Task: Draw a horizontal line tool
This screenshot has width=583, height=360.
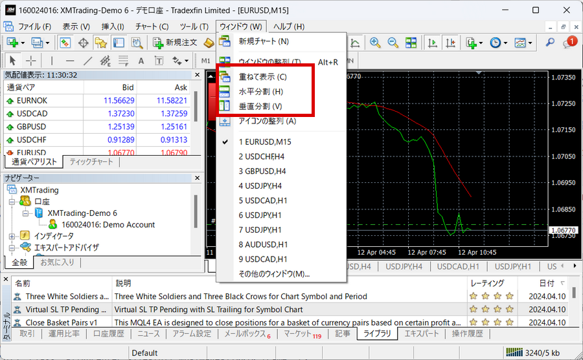Action: point(69,60)
